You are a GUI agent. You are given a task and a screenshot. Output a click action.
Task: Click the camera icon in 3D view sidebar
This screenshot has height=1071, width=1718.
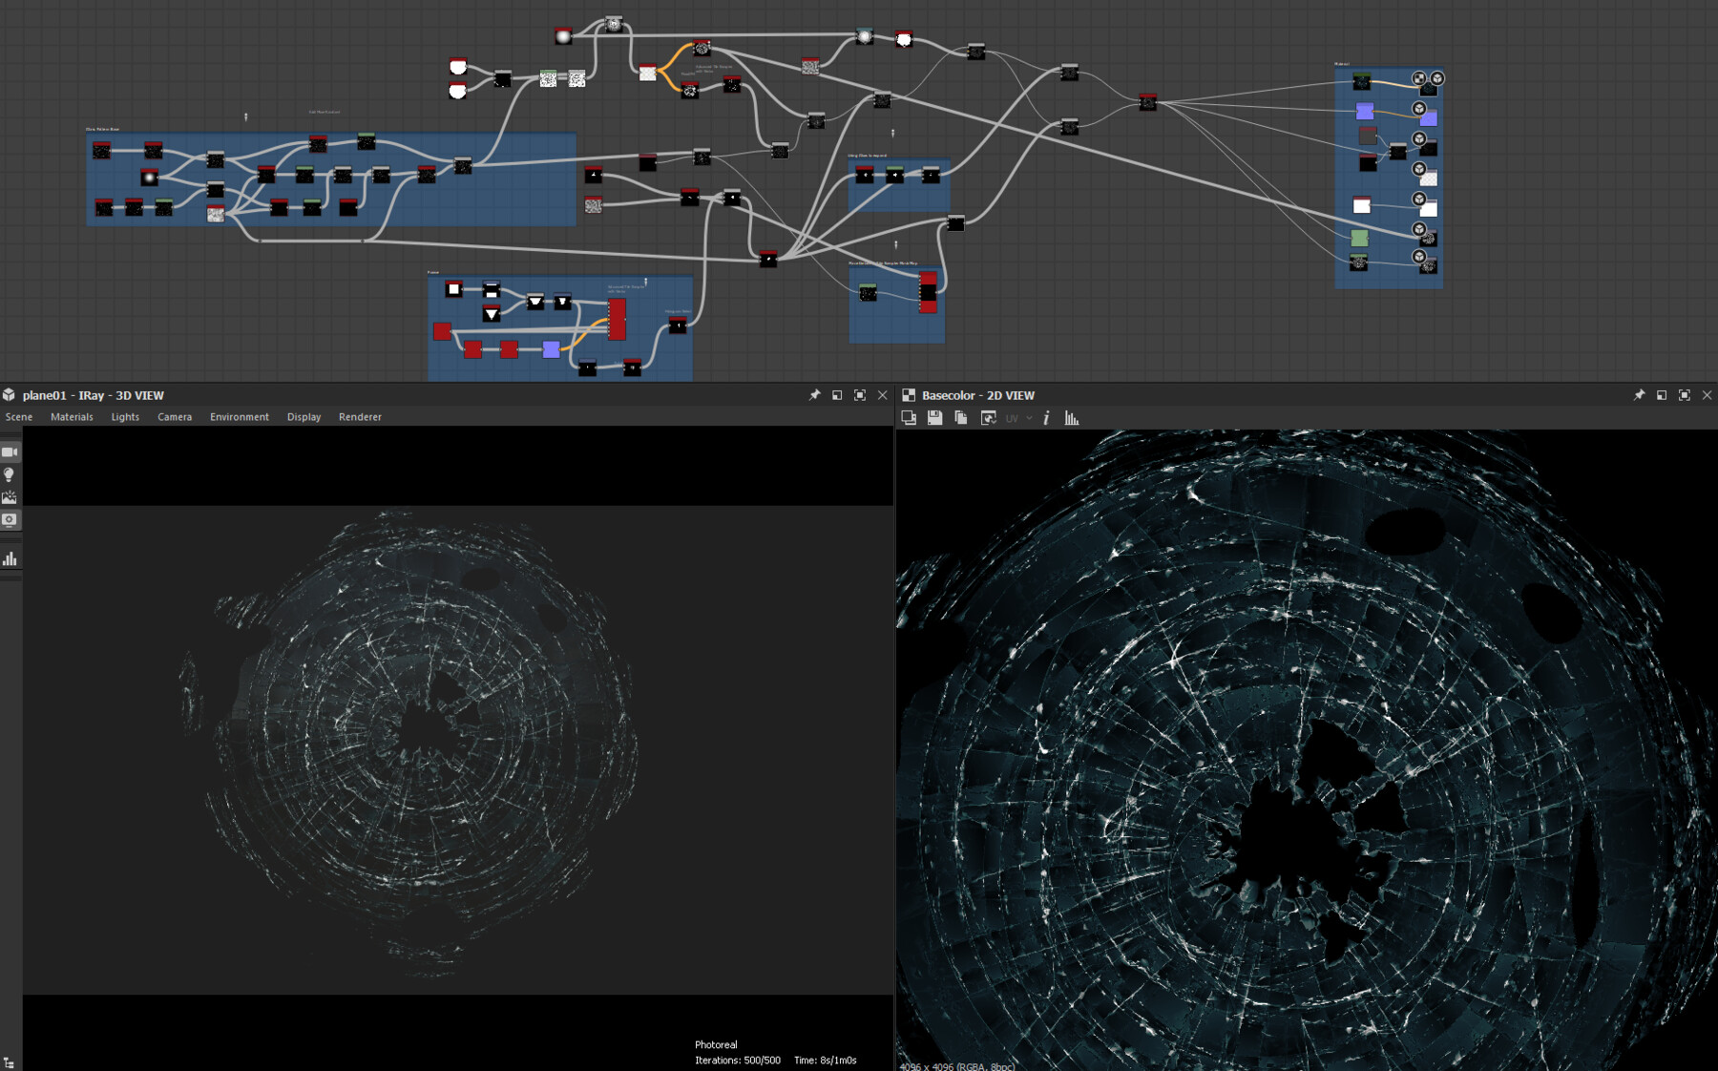[10, 451]
